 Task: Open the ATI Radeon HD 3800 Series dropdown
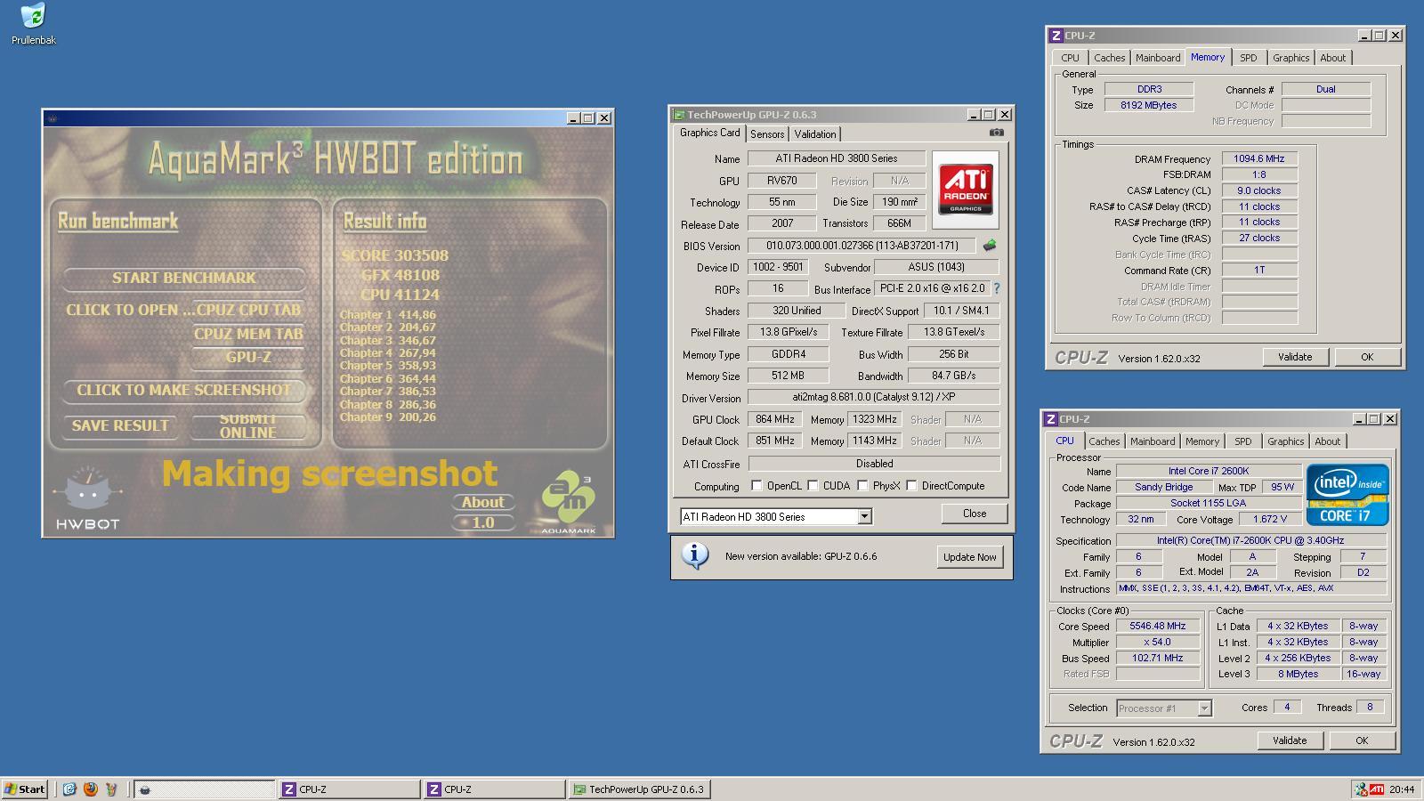863,516
